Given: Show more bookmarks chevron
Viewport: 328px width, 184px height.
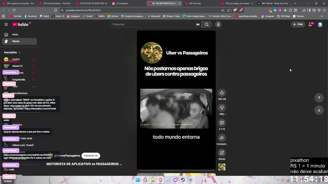Looking at the screenshot, I should pos(322,16).
